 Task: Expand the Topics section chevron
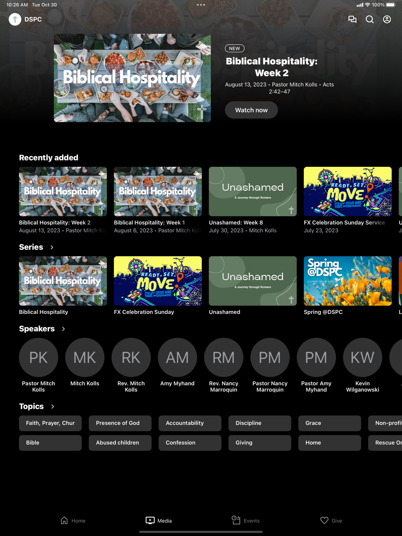[53, 407]
